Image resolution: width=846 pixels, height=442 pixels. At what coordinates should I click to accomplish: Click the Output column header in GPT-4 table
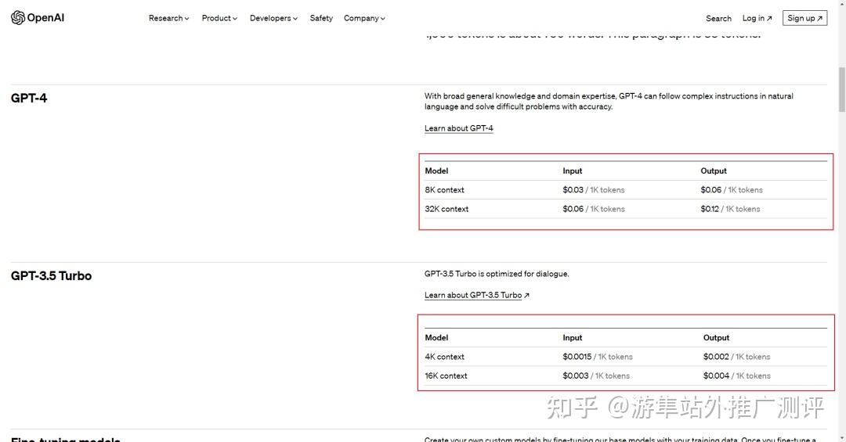tap(714, 171)
